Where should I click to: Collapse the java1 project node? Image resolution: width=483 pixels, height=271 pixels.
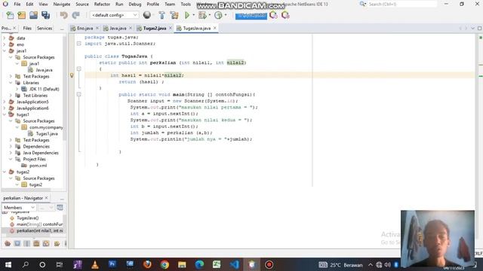click(x=5, y=50)
